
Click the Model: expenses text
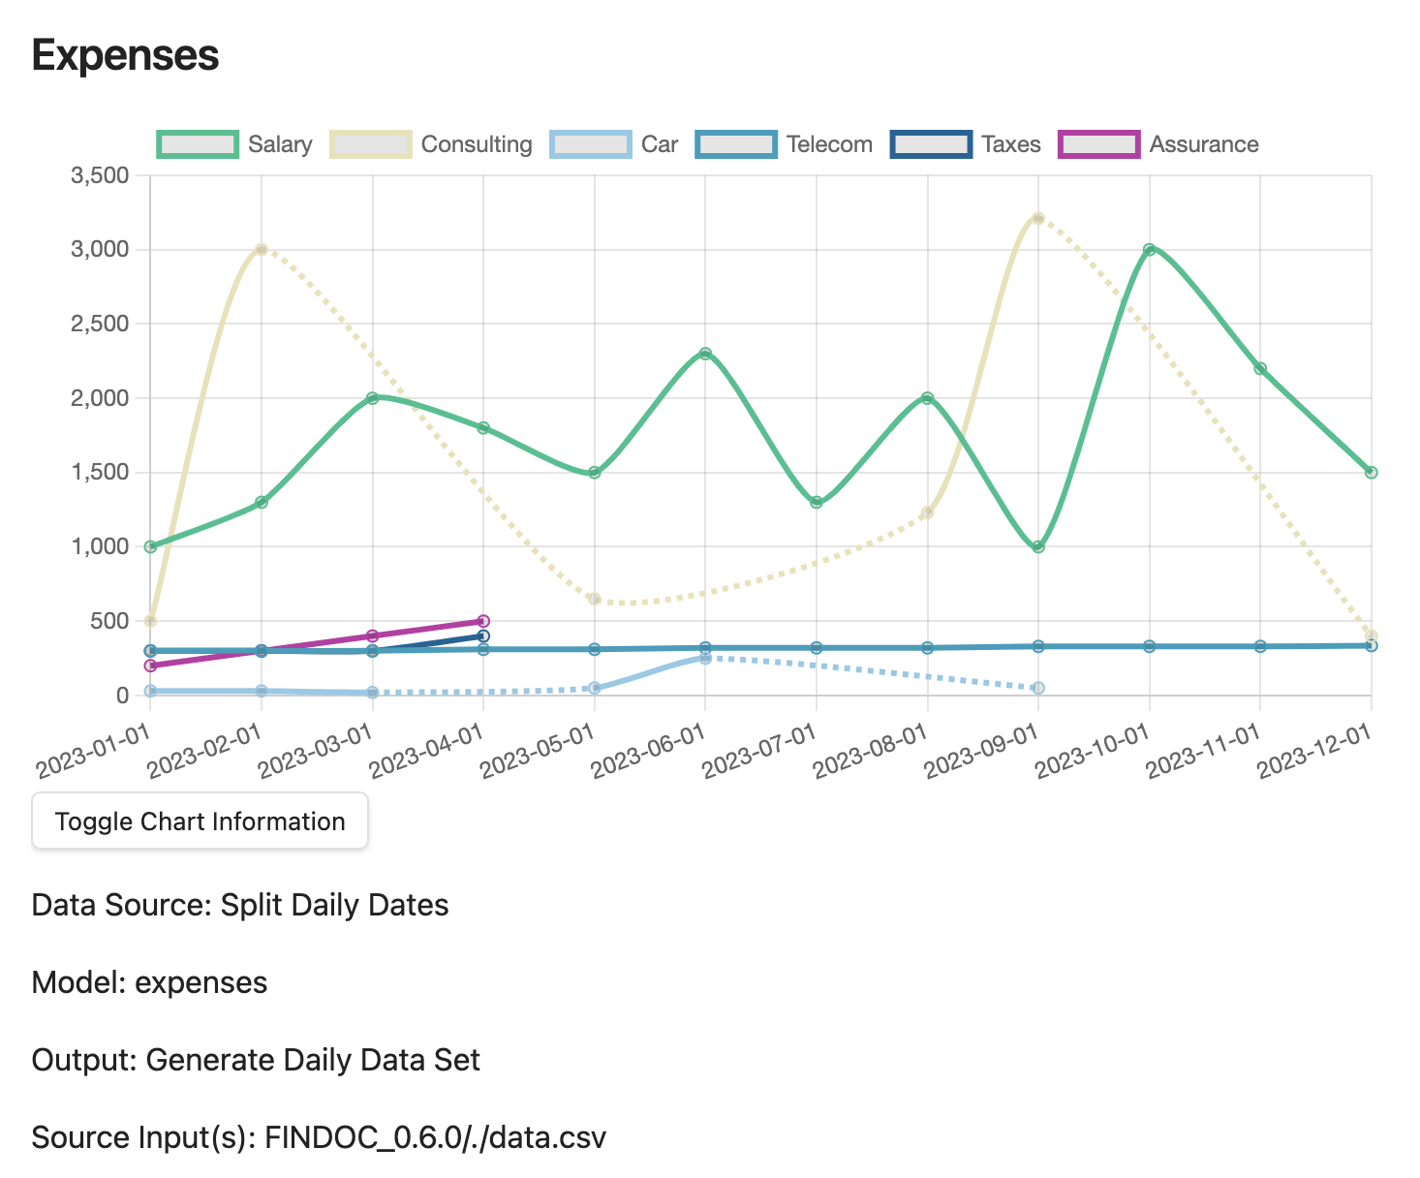(x=150, y=982)
